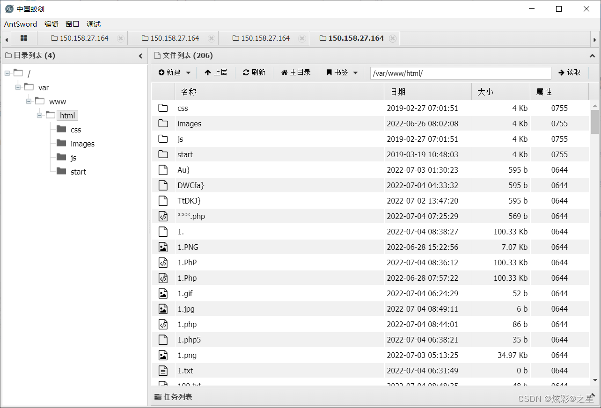Sort by 大小 column header
Image resolution: width=601 pixels, height=408 pixels.
pos(501,92)
